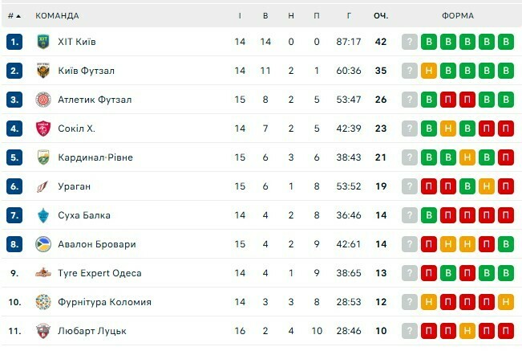The height and width of the screenshot is (351, 522).
Task: Click the Ураган team logo
Action: pos(43,186)
